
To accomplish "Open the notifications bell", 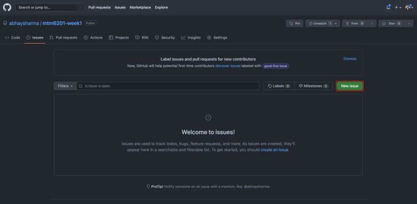I will pyautogui.click(x=388, y=7).
